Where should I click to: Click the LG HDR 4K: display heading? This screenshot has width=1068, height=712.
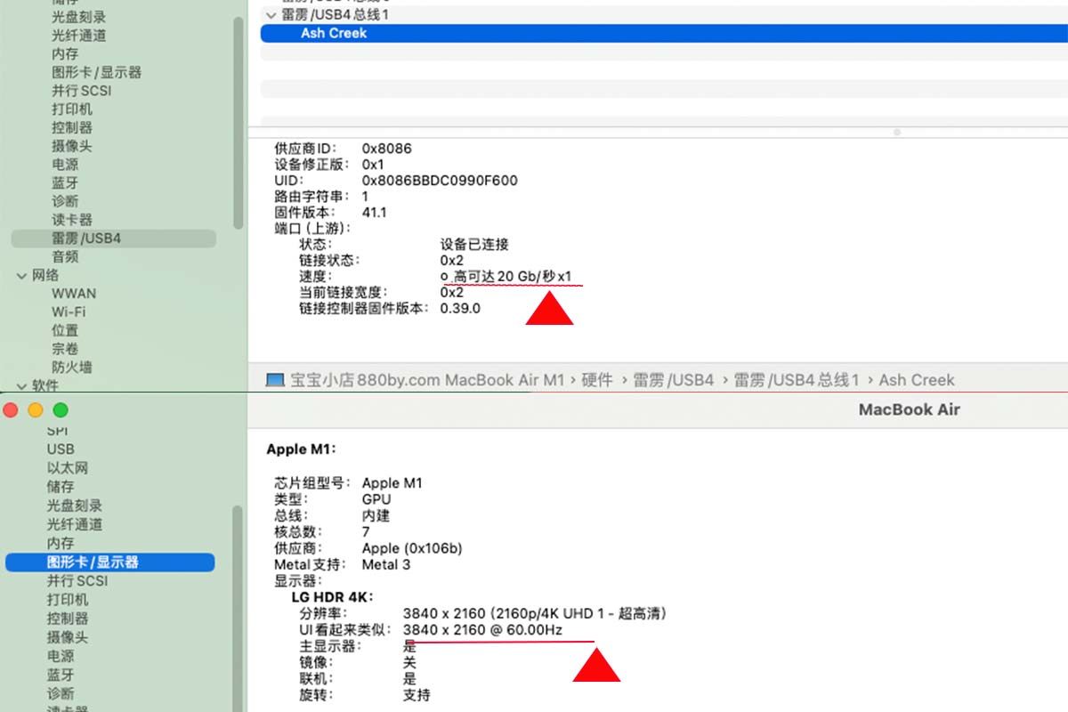332,596
